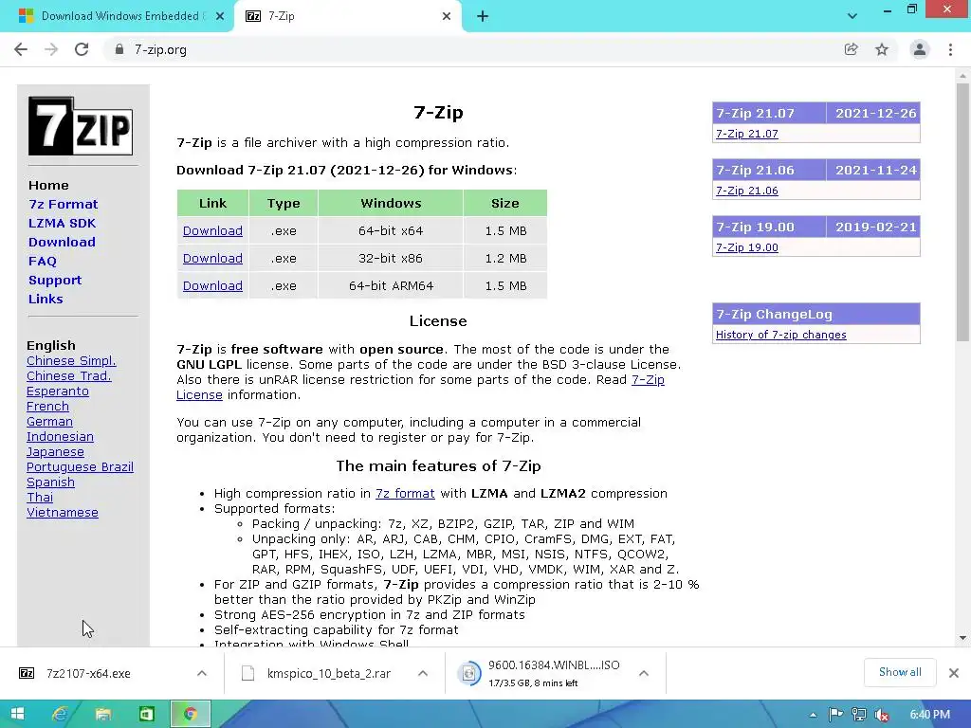Open LZMA SDK sidebar link
The width and height of the screenshot is (971, 728).
click(62, 223)
